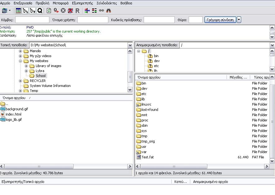Open the Βοήθεια menu
This screenshot has width=275, height=195.
126,3
